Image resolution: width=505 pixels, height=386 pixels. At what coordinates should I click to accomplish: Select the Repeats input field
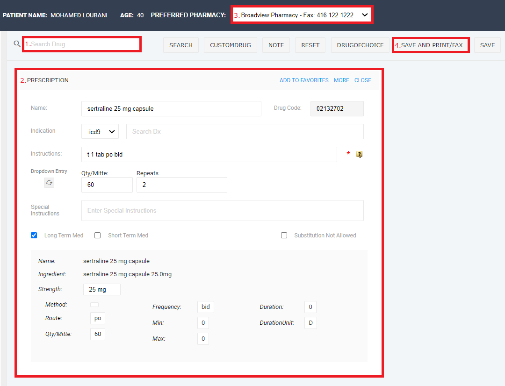[x=181, y=185]
